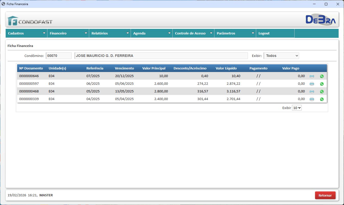344x205 pixels.
Task: Click the Condômino code field 00070
Action: [59, 56]
